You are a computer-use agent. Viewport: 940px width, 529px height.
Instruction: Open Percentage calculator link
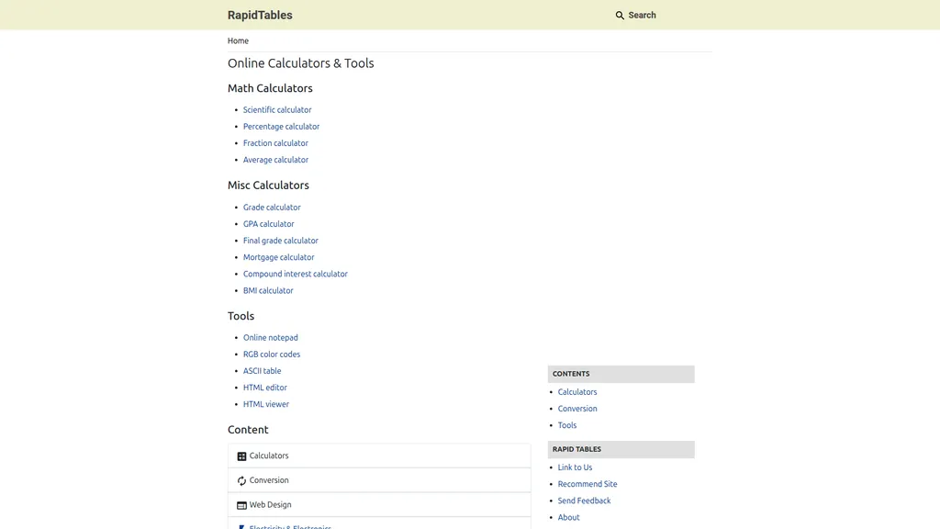tap(281, 127)
